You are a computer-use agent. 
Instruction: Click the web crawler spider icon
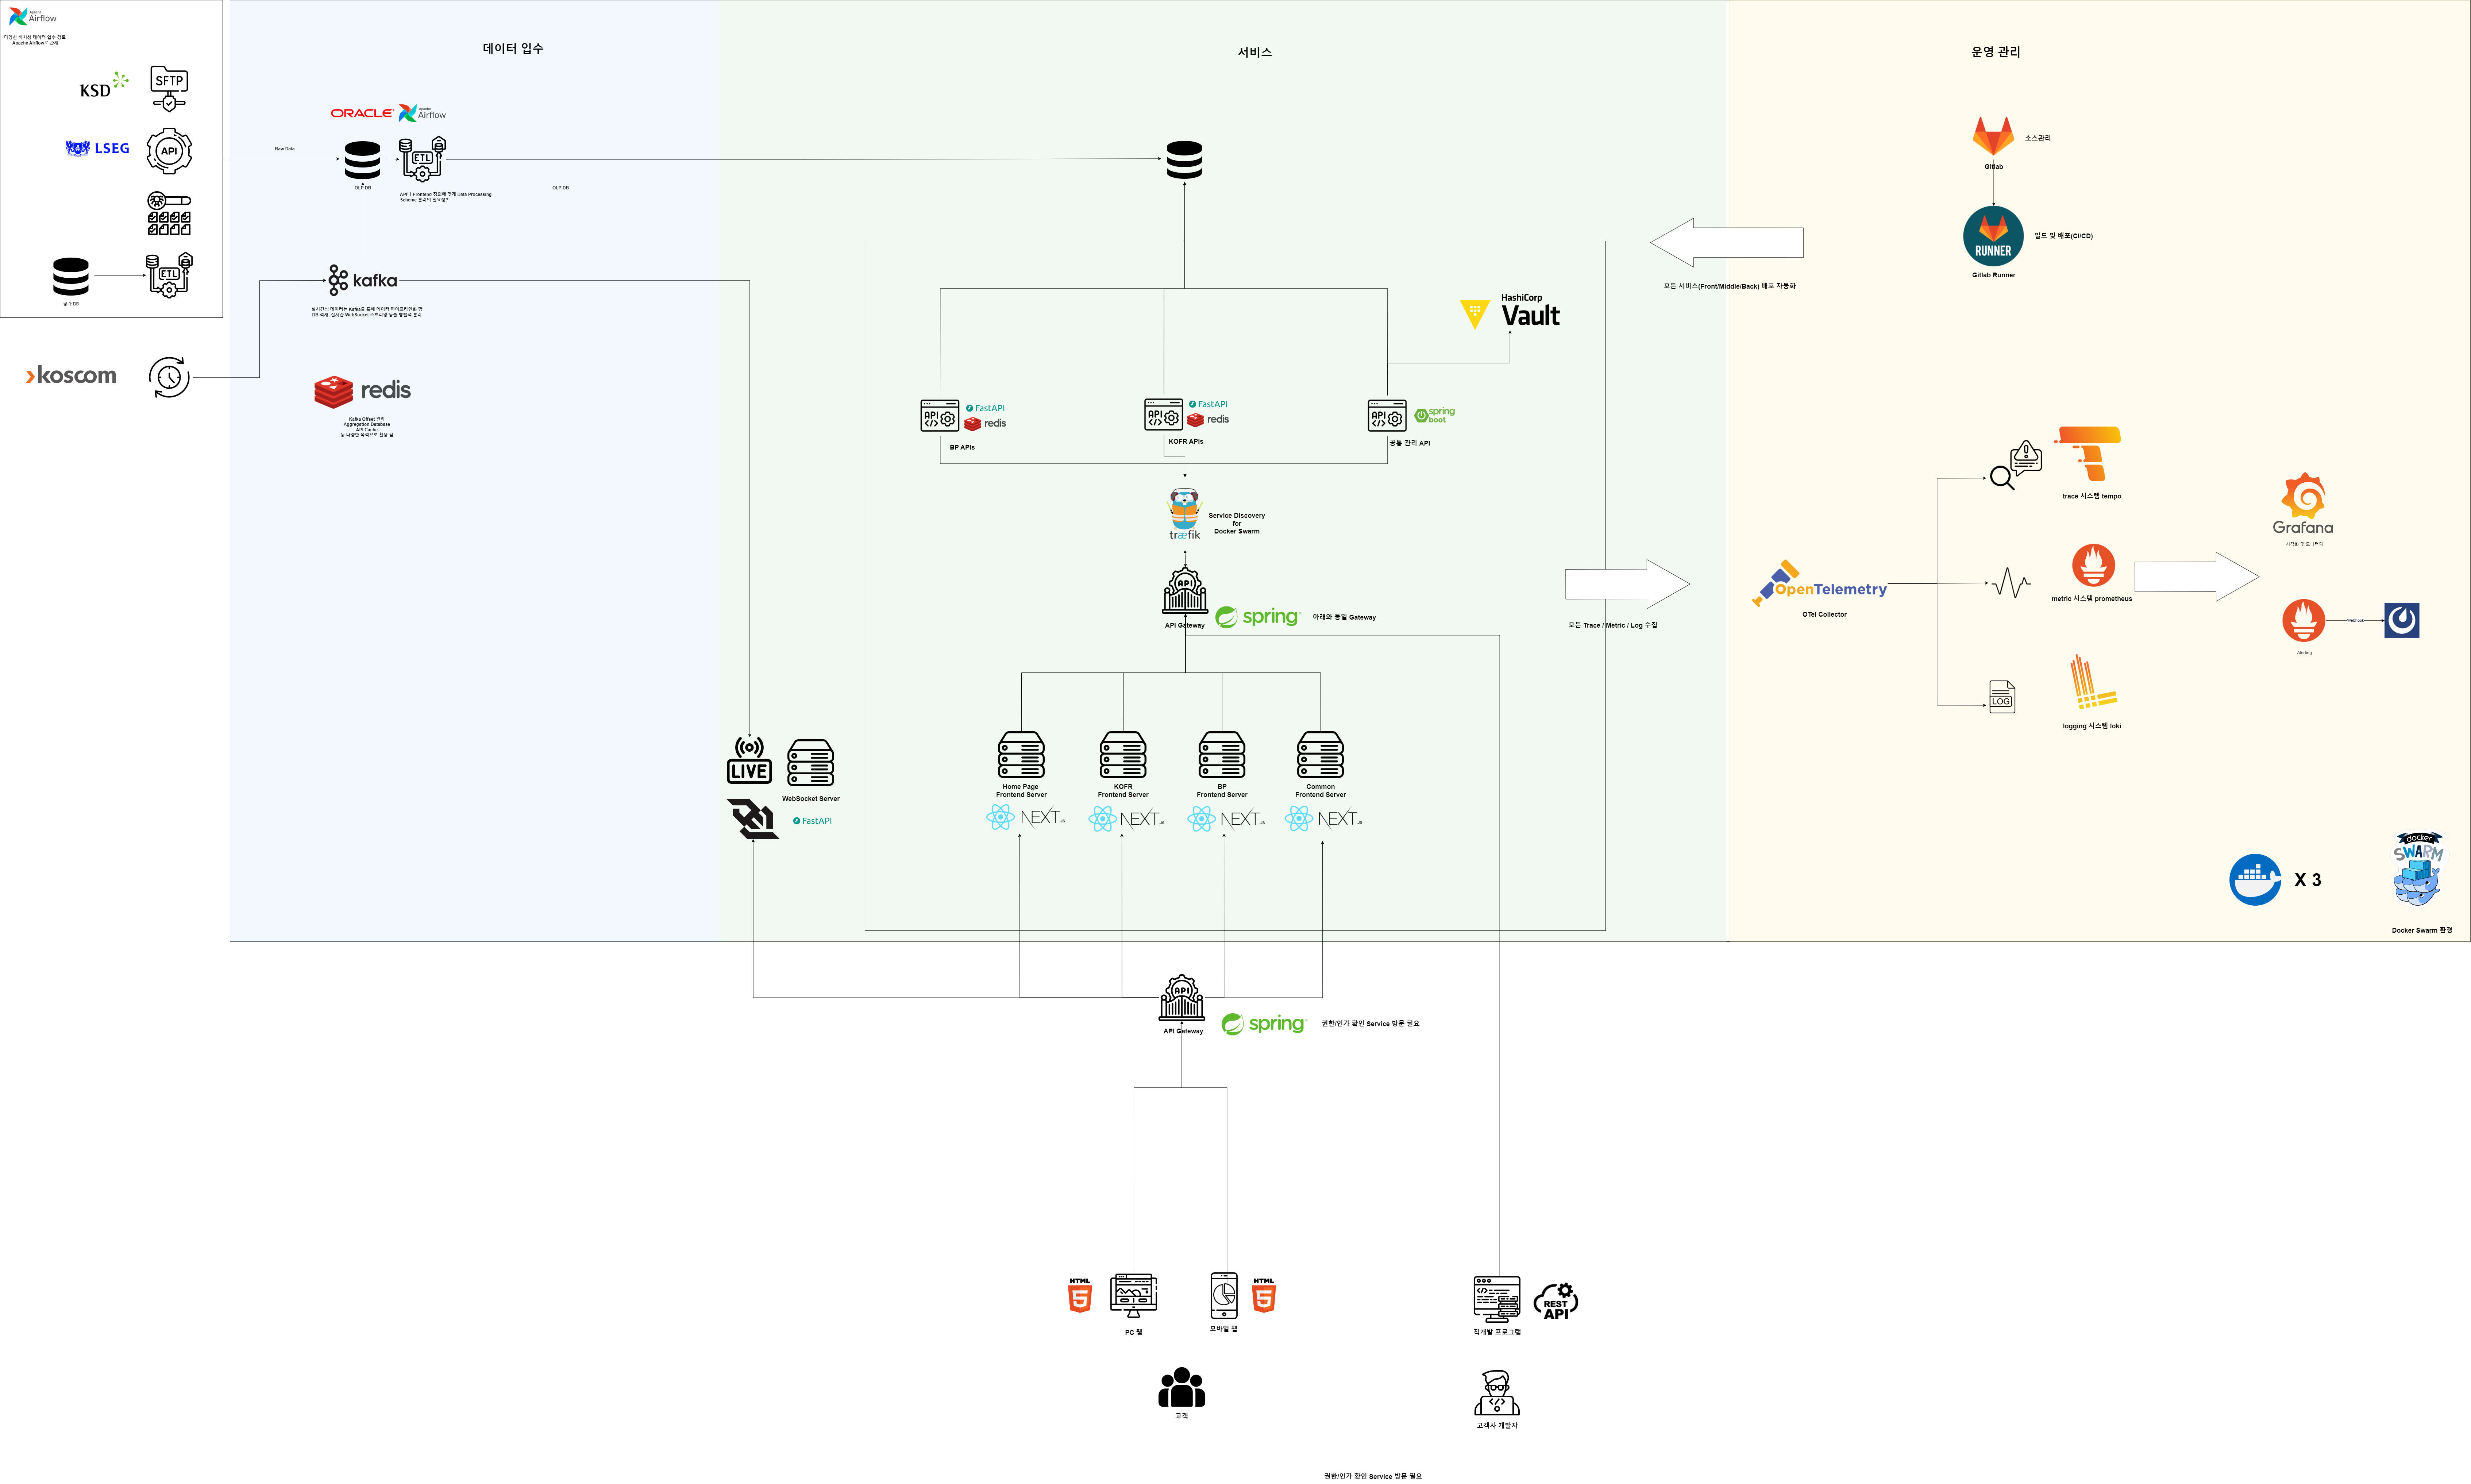coord(169,214)
